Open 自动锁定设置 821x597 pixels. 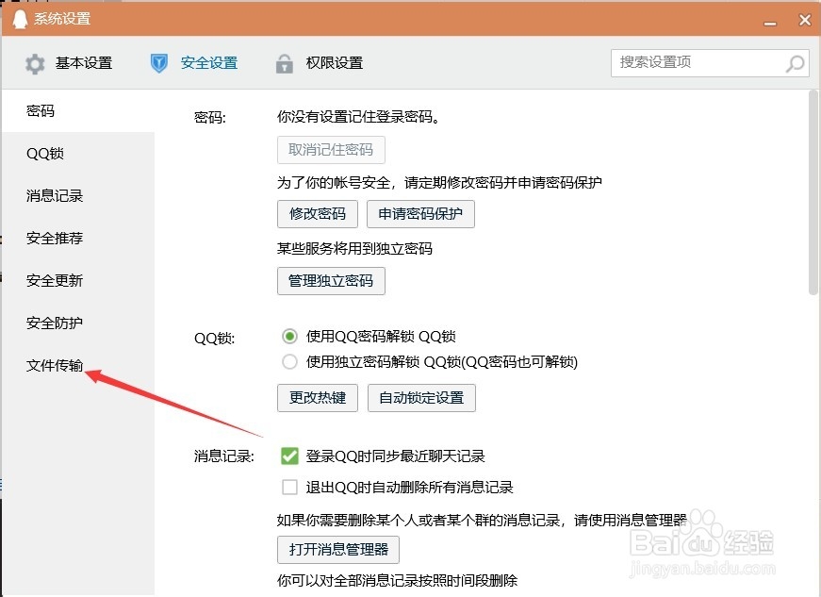(421, 397)
